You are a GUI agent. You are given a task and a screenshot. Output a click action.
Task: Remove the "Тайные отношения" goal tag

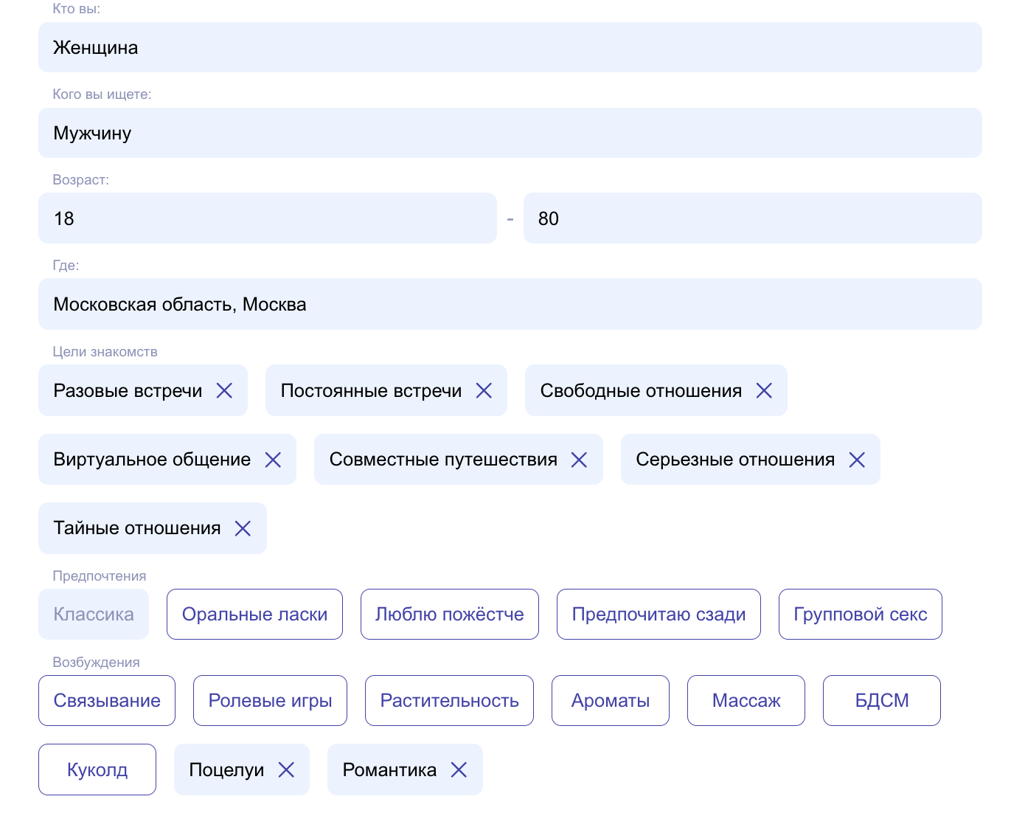[x=243, y=528]
